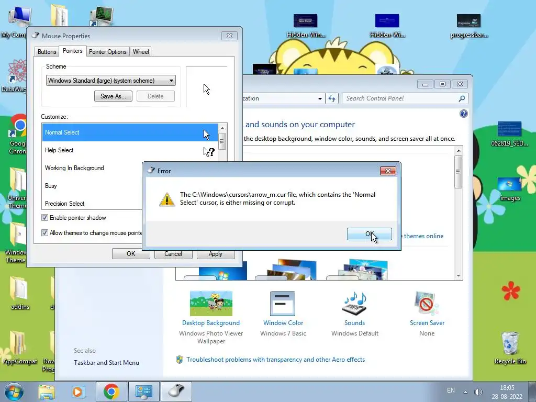Click OK in Mouse Properties window

(131, 254)
